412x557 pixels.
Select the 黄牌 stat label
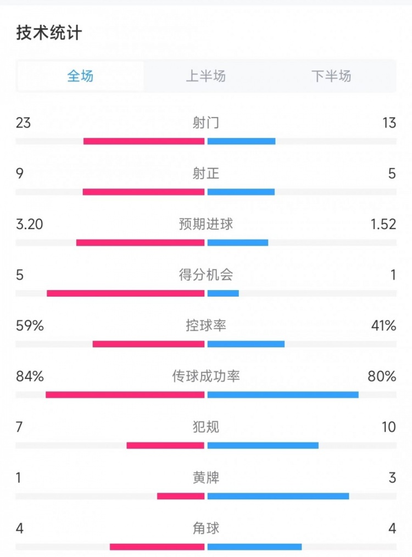pos(206,478)
